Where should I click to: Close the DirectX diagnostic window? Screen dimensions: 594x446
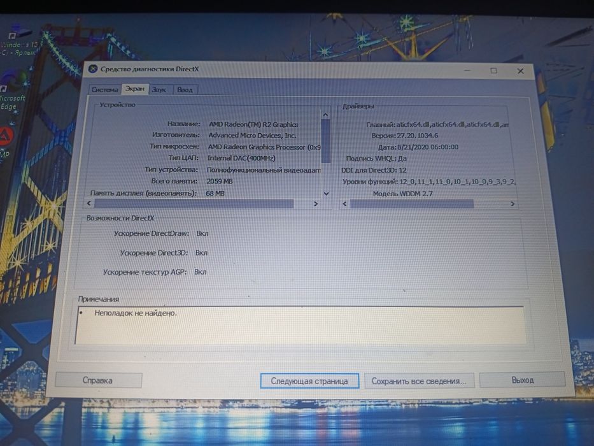520,71
